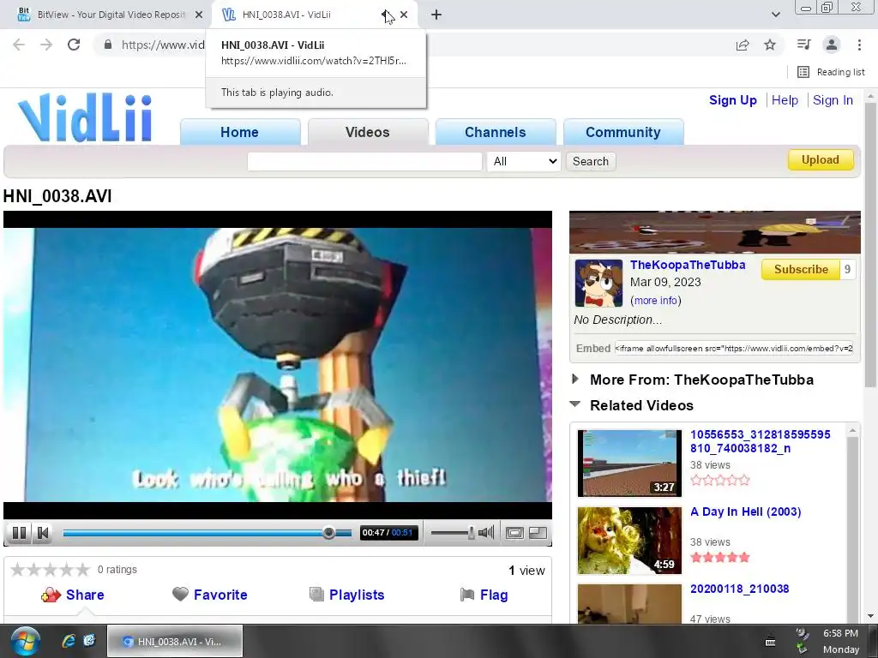Go back in browser history
This screenshot has width=878, height=658.
pos(19,45)
